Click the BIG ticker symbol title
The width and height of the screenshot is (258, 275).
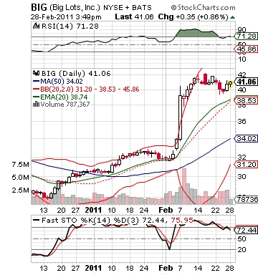tap(39, 7)
